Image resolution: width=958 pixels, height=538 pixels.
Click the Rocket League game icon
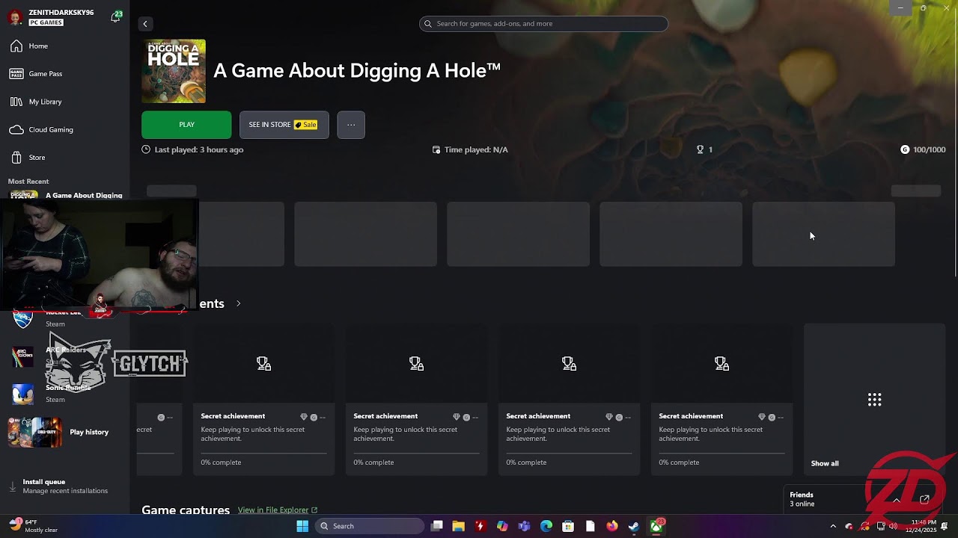click(23, 319)
